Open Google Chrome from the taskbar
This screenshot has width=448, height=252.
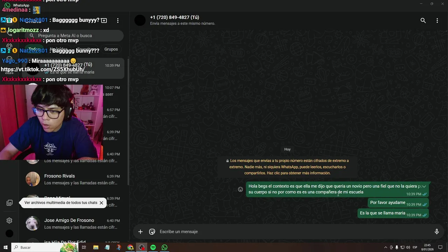(x=130, y=247)
